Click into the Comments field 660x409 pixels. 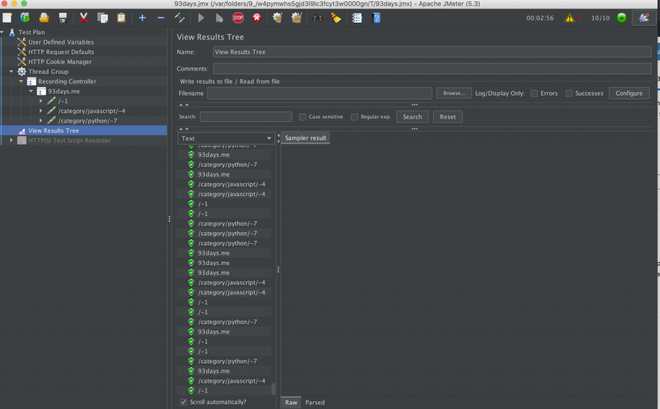[x=432, y=68]
